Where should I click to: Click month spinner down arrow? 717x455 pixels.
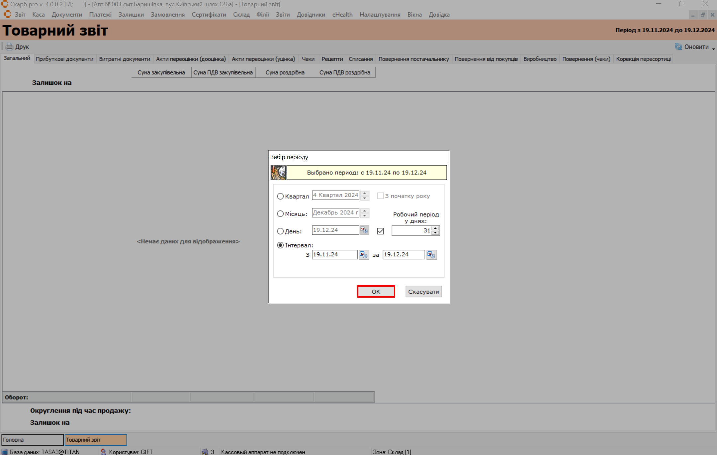(365, 216)
